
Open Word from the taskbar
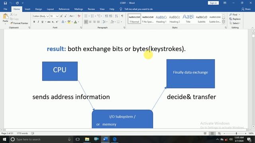tap(105, 139)
